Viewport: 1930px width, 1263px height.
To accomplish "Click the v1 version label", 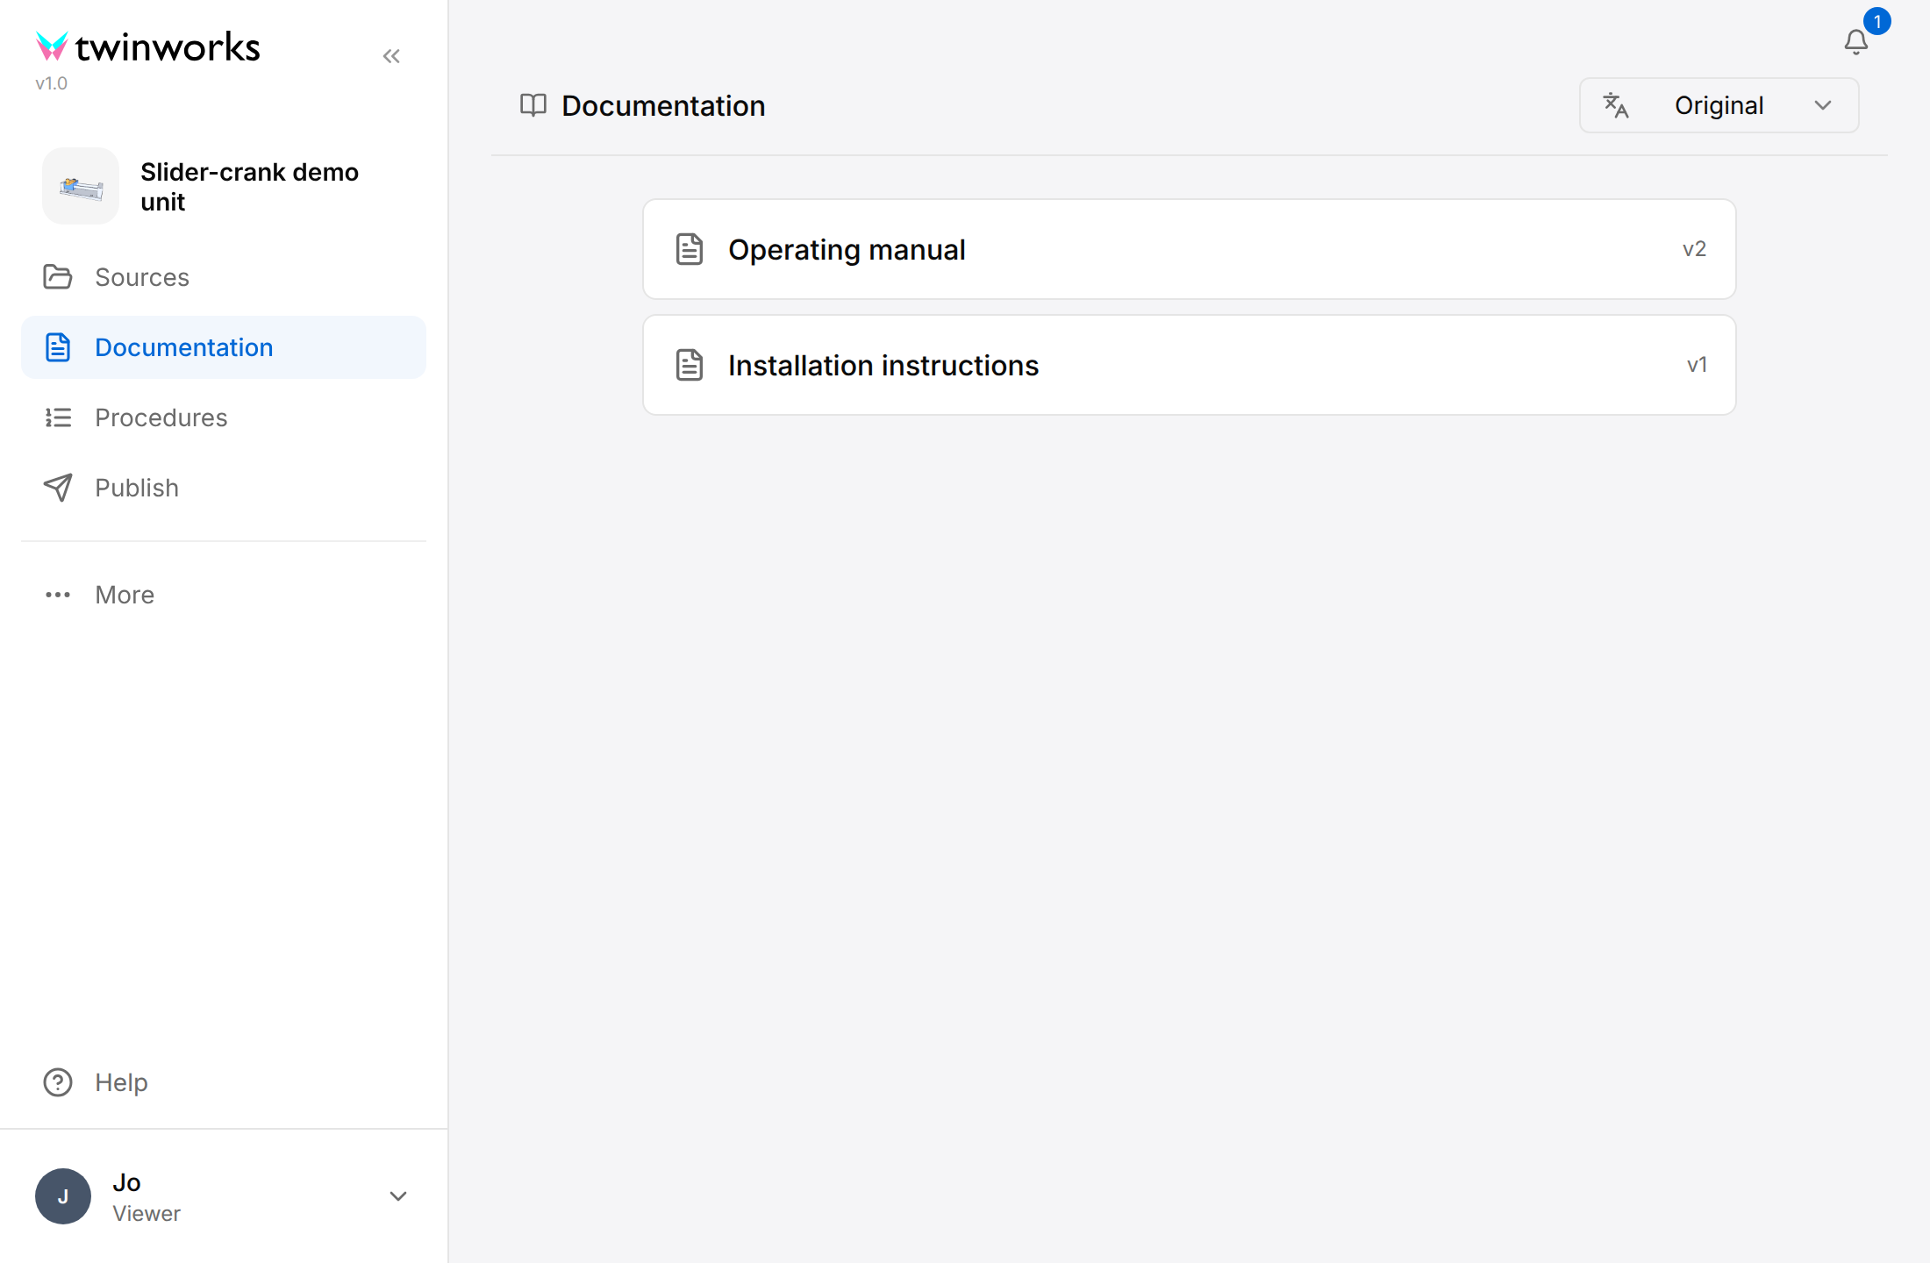I will click(x=1697, y=365).
